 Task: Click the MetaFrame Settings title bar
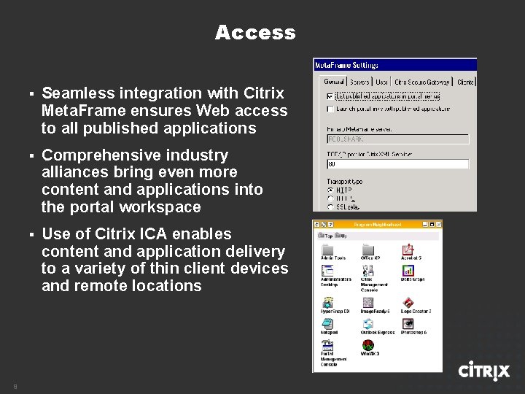(394, 65)
